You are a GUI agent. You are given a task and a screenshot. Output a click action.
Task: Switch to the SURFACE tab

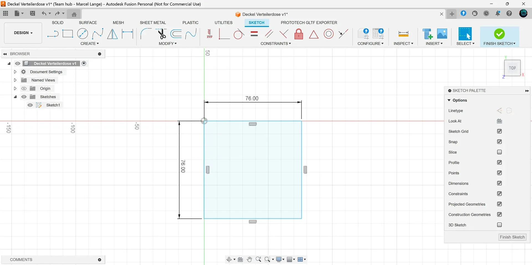click(x=88, y=23)
